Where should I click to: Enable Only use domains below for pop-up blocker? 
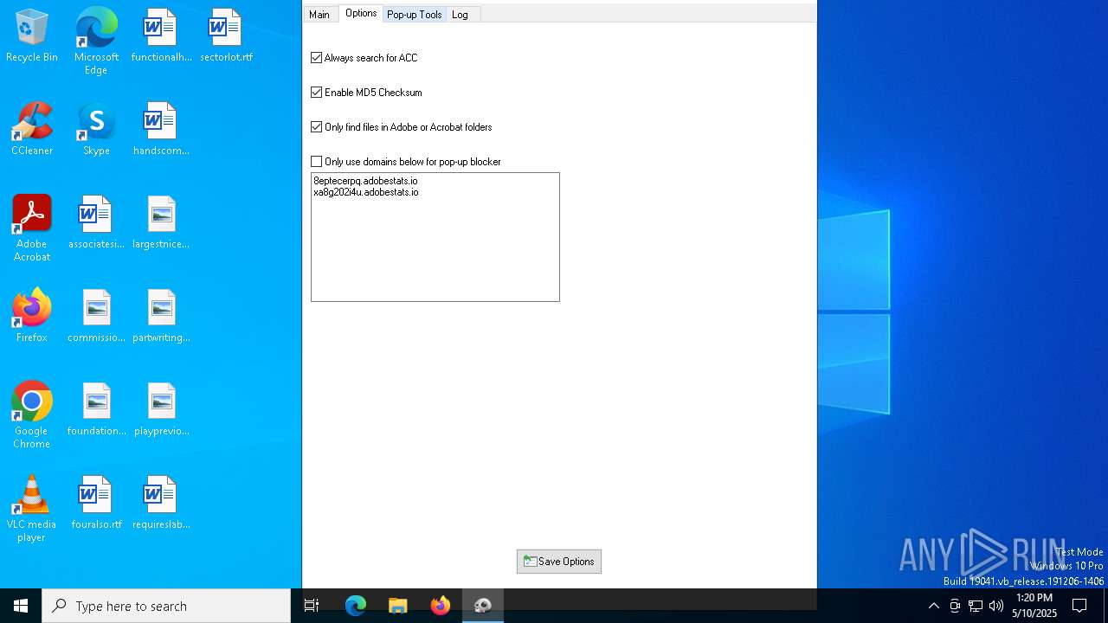point(317,162)
